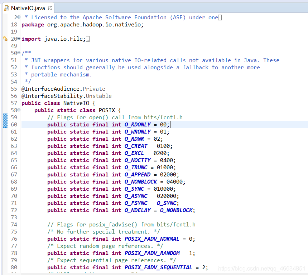Viewport: 308px width, 275px height.
Task: Click line number 18 beside the package declaration
Action: coord(14,24)
